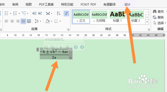
Task: Open equation options dropdown arrow
Action: tap(71, 58)
